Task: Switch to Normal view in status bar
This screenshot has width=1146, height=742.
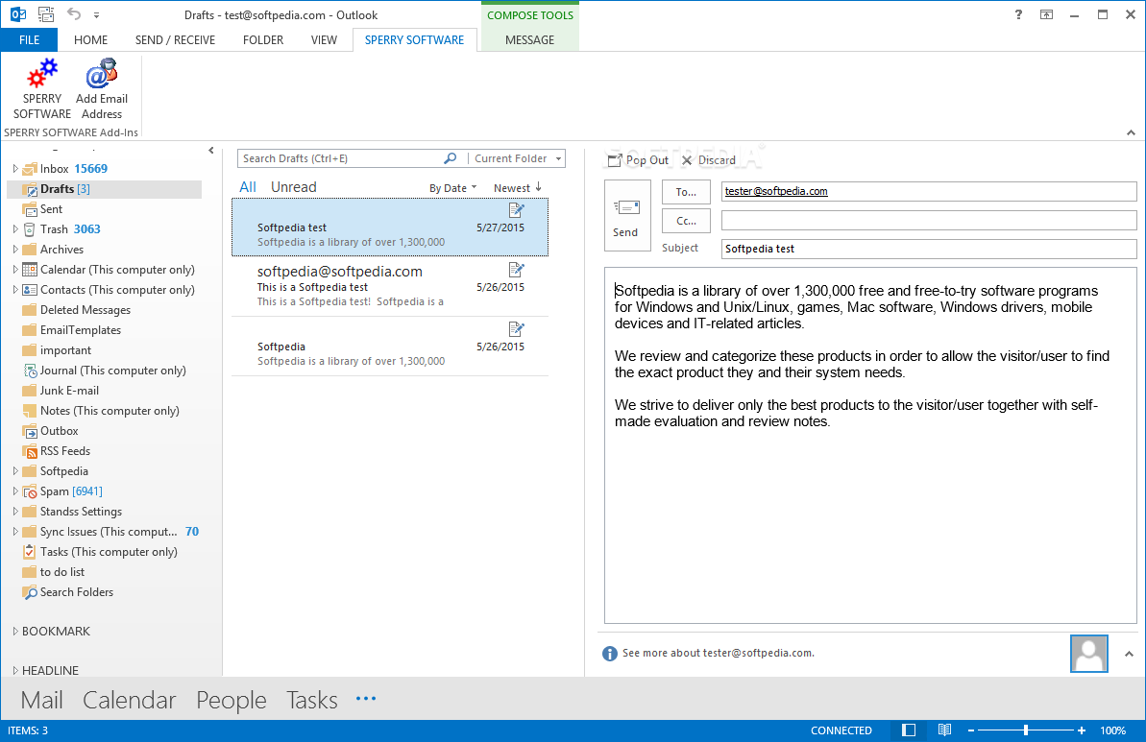Action: tap(909, 730)
